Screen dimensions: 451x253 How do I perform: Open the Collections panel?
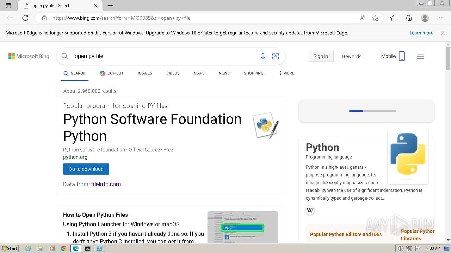[409, 18]
